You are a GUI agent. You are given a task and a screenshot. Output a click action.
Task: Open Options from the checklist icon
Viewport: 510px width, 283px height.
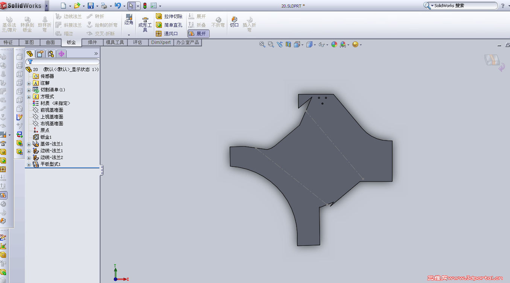pos(154,6)
